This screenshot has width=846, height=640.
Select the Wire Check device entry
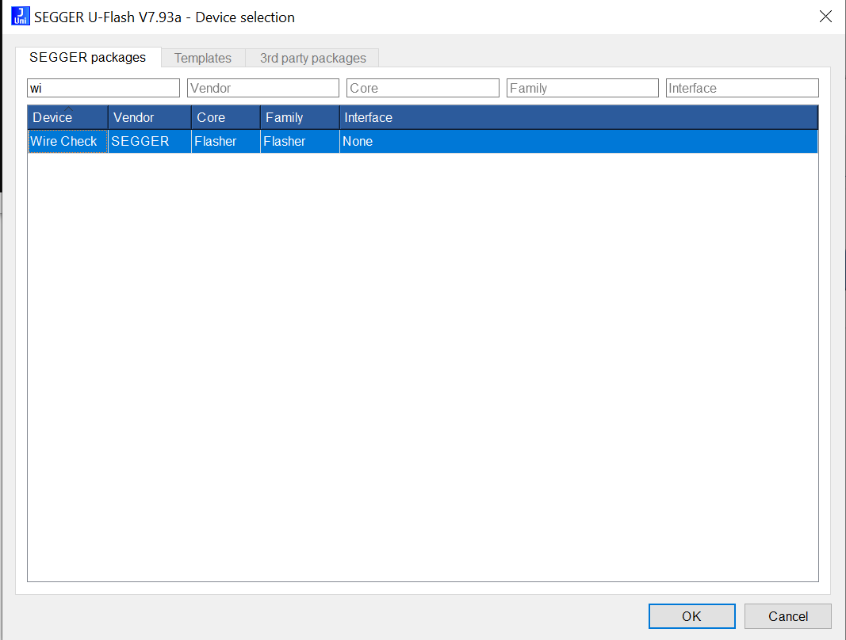[x=64, y=142]
